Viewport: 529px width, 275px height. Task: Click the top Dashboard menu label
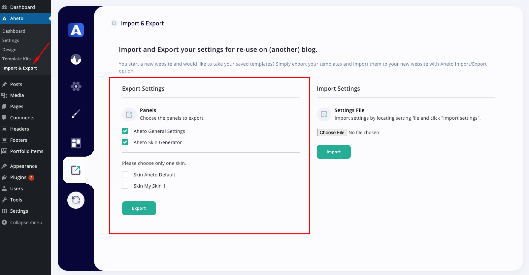(22, 7)
